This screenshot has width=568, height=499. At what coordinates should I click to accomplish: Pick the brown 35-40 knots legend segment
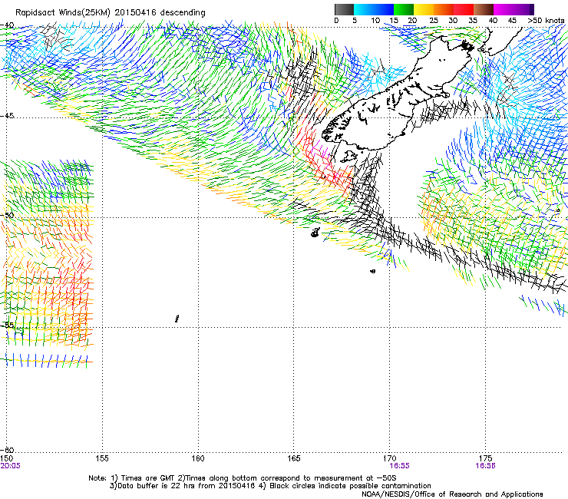tap(484, 9)
